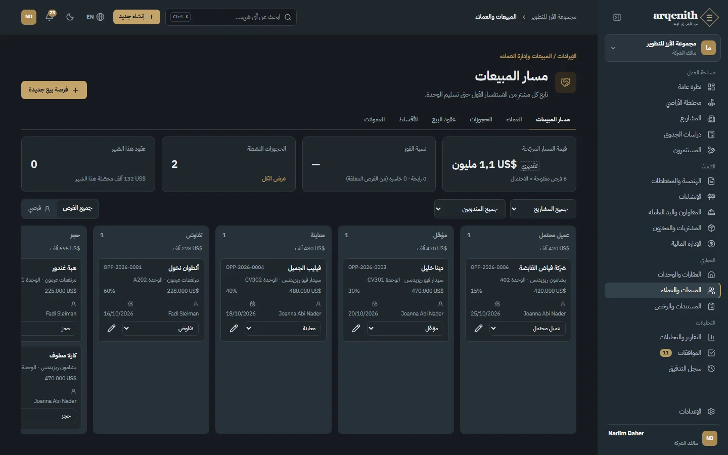Open الموافقات approvals with 11 badge
The height and width of the screenshot is (455, 728).
coord(662,353)
